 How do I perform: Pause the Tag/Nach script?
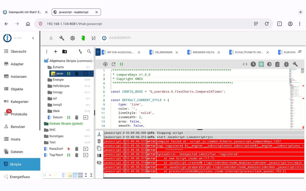coord(69,155)
